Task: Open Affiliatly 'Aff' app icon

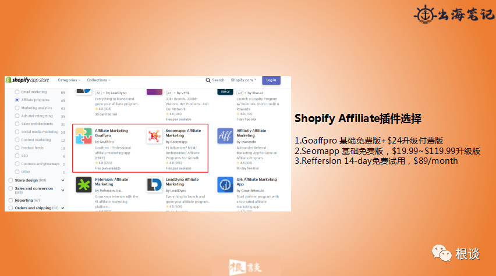Action: 225,136
